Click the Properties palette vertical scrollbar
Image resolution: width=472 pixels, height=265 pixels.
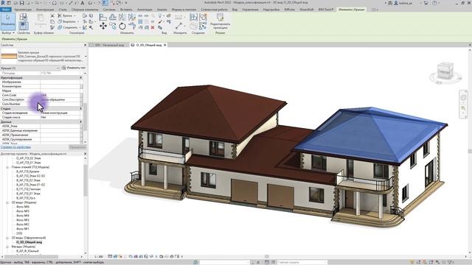[86, 117]
